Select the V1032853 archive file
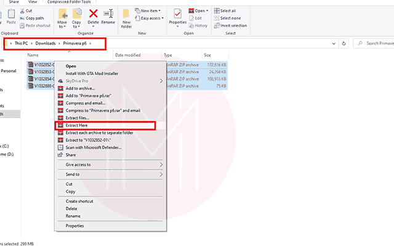 (x=41, y=72)
